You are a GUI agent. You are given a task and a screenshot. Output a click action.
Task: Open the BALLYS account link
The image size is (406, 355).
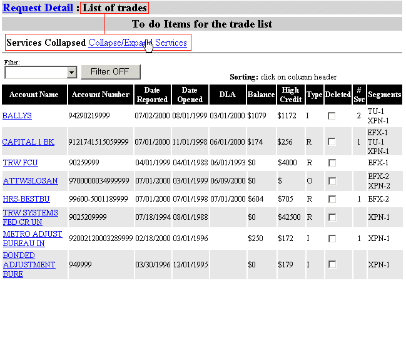coord(17,116)
